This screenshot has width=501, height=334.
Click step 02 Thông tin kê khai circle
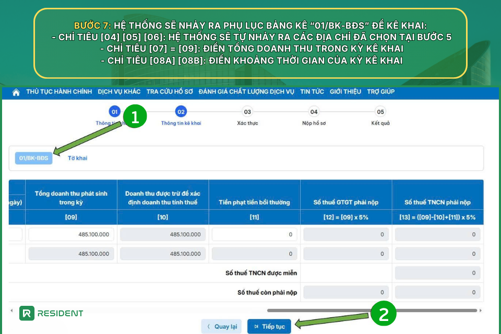click(181, 111)
